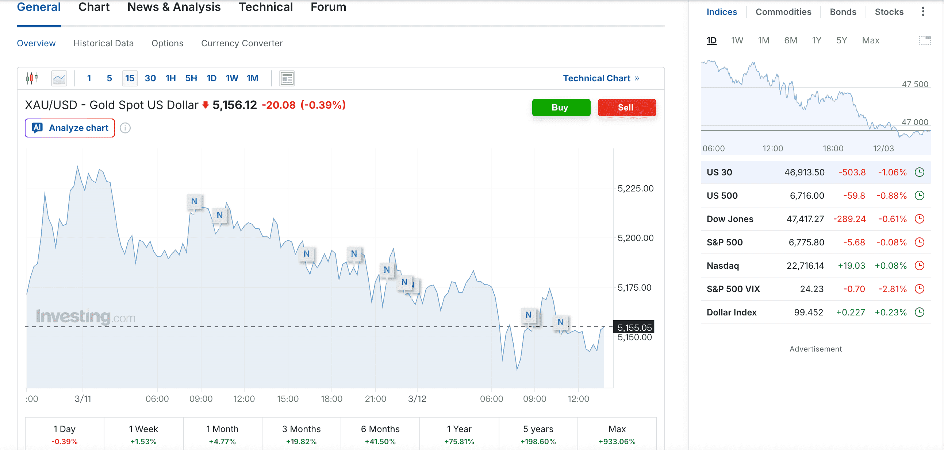
Task: Click the news table icon in chart toolbar
Action: 287,78
